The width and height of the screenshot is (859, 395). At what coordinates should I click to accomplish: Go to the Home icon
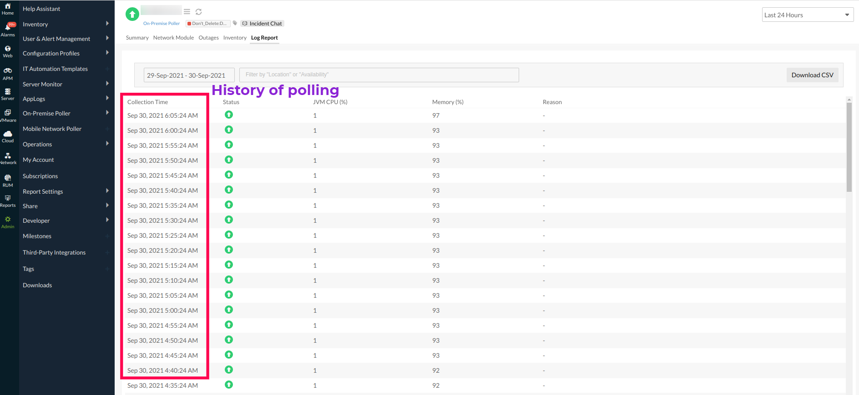tap(8, 9)
